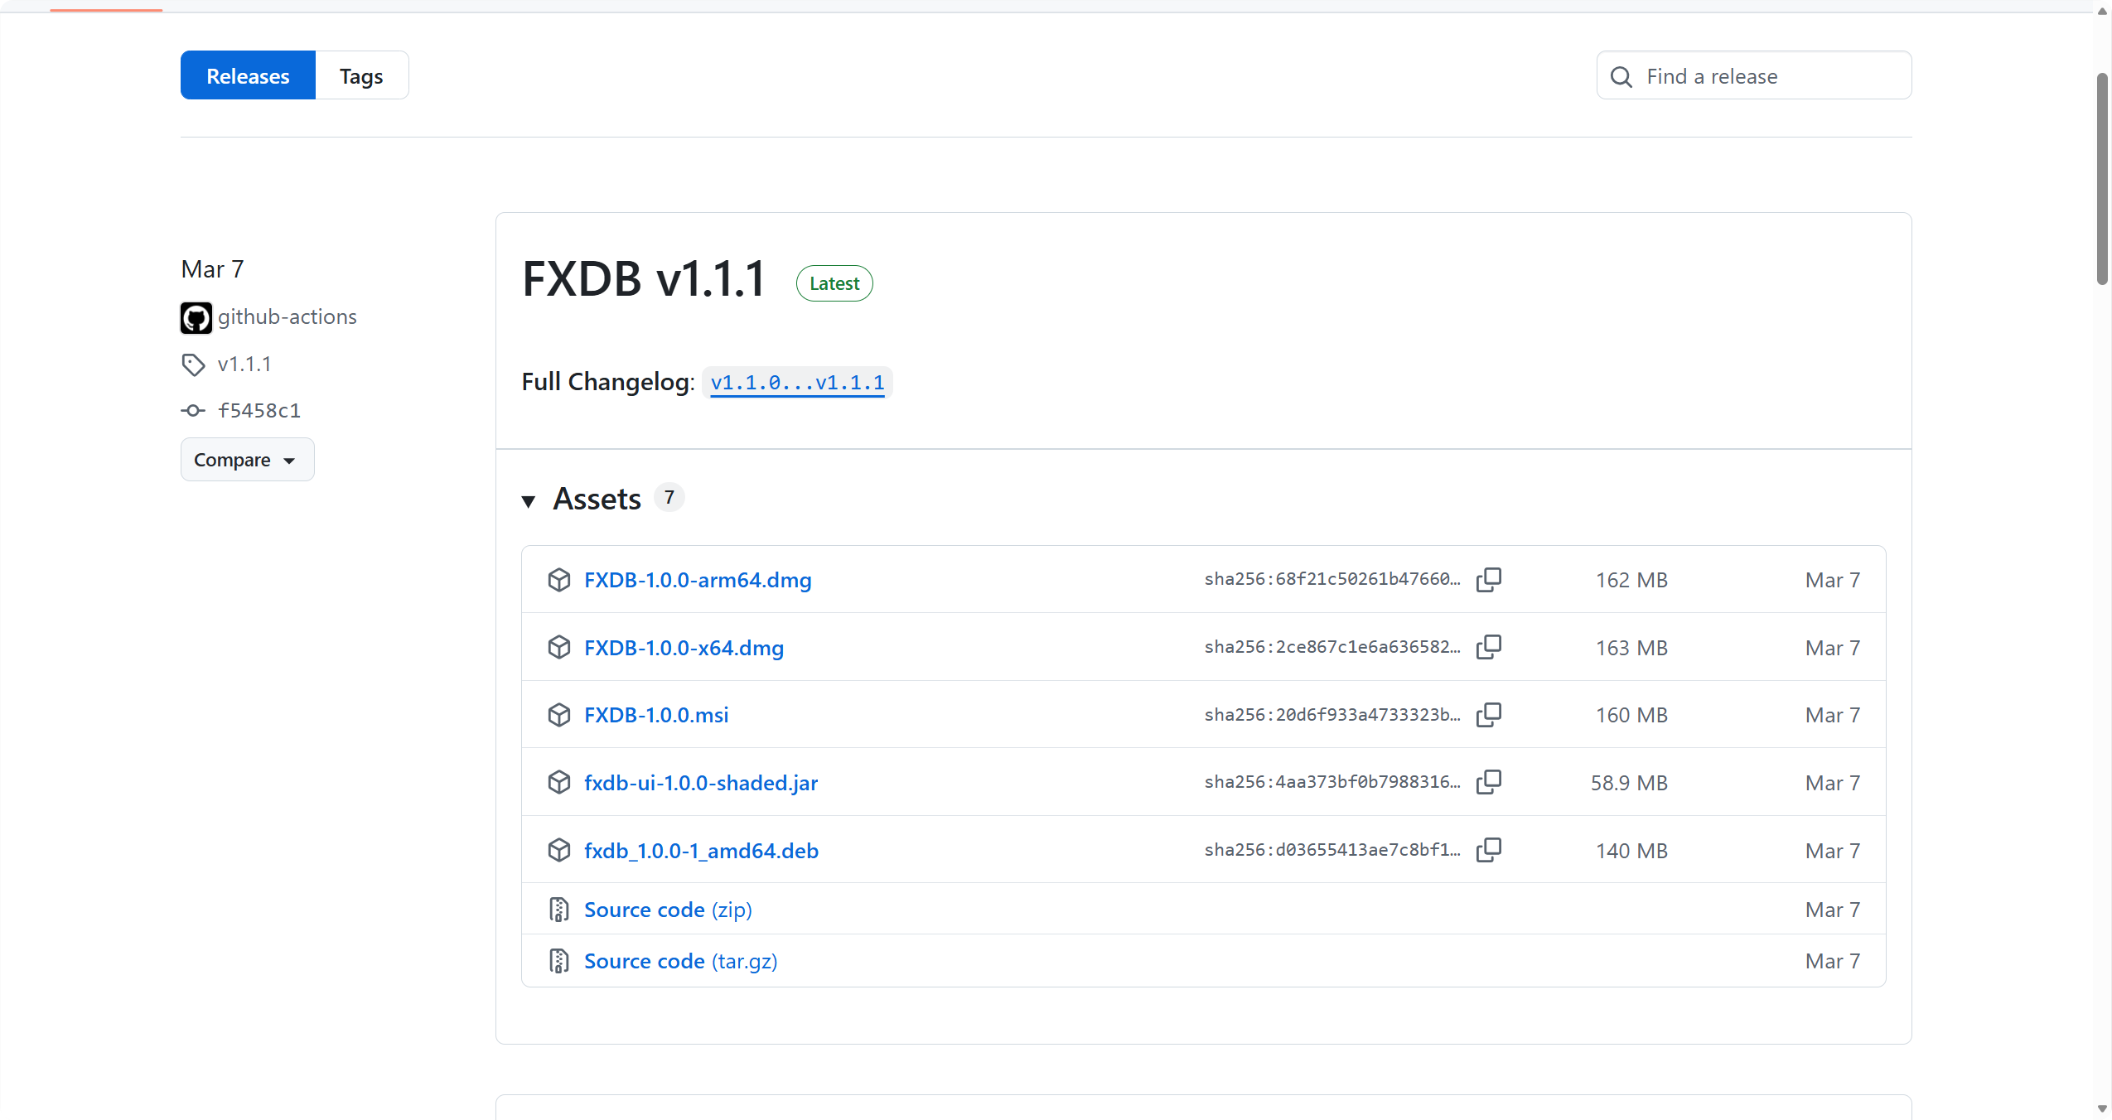Copy SHA256 hash for FXDB-1.0.0.msi

point(1488,715)
